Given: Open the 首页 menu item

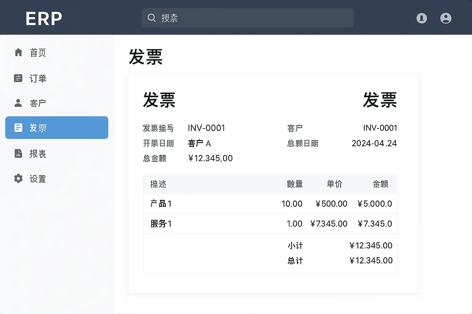Looking at the screenshot, I should point(38,53).
